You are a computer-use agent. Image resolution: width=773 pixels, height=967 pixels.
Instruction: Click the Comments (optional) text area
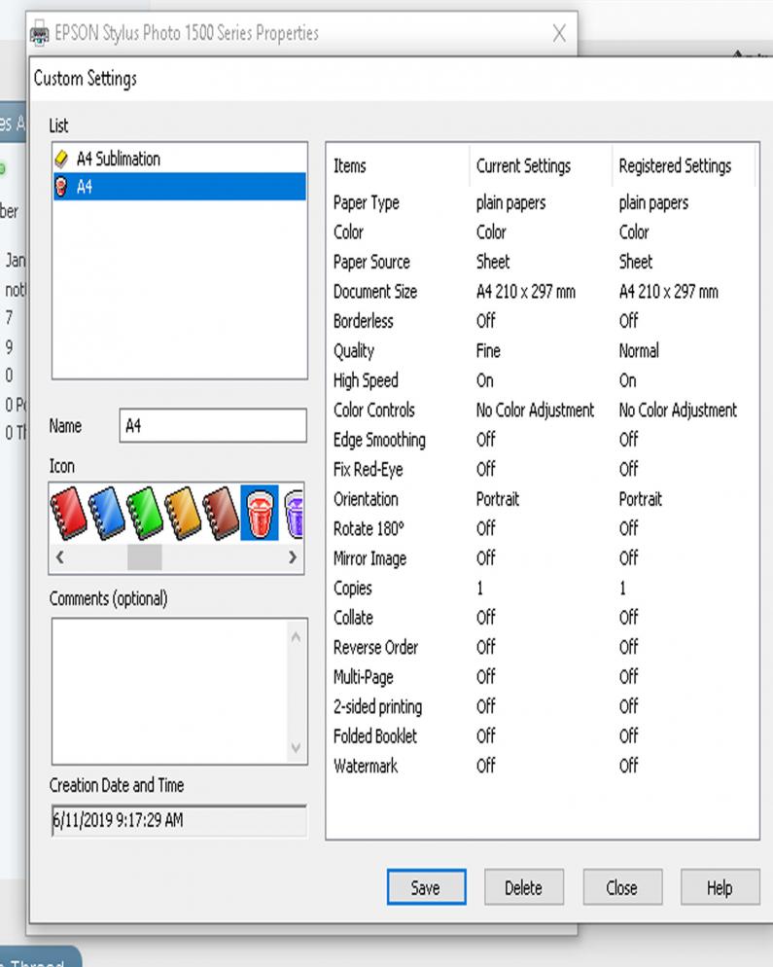[170, 692]
